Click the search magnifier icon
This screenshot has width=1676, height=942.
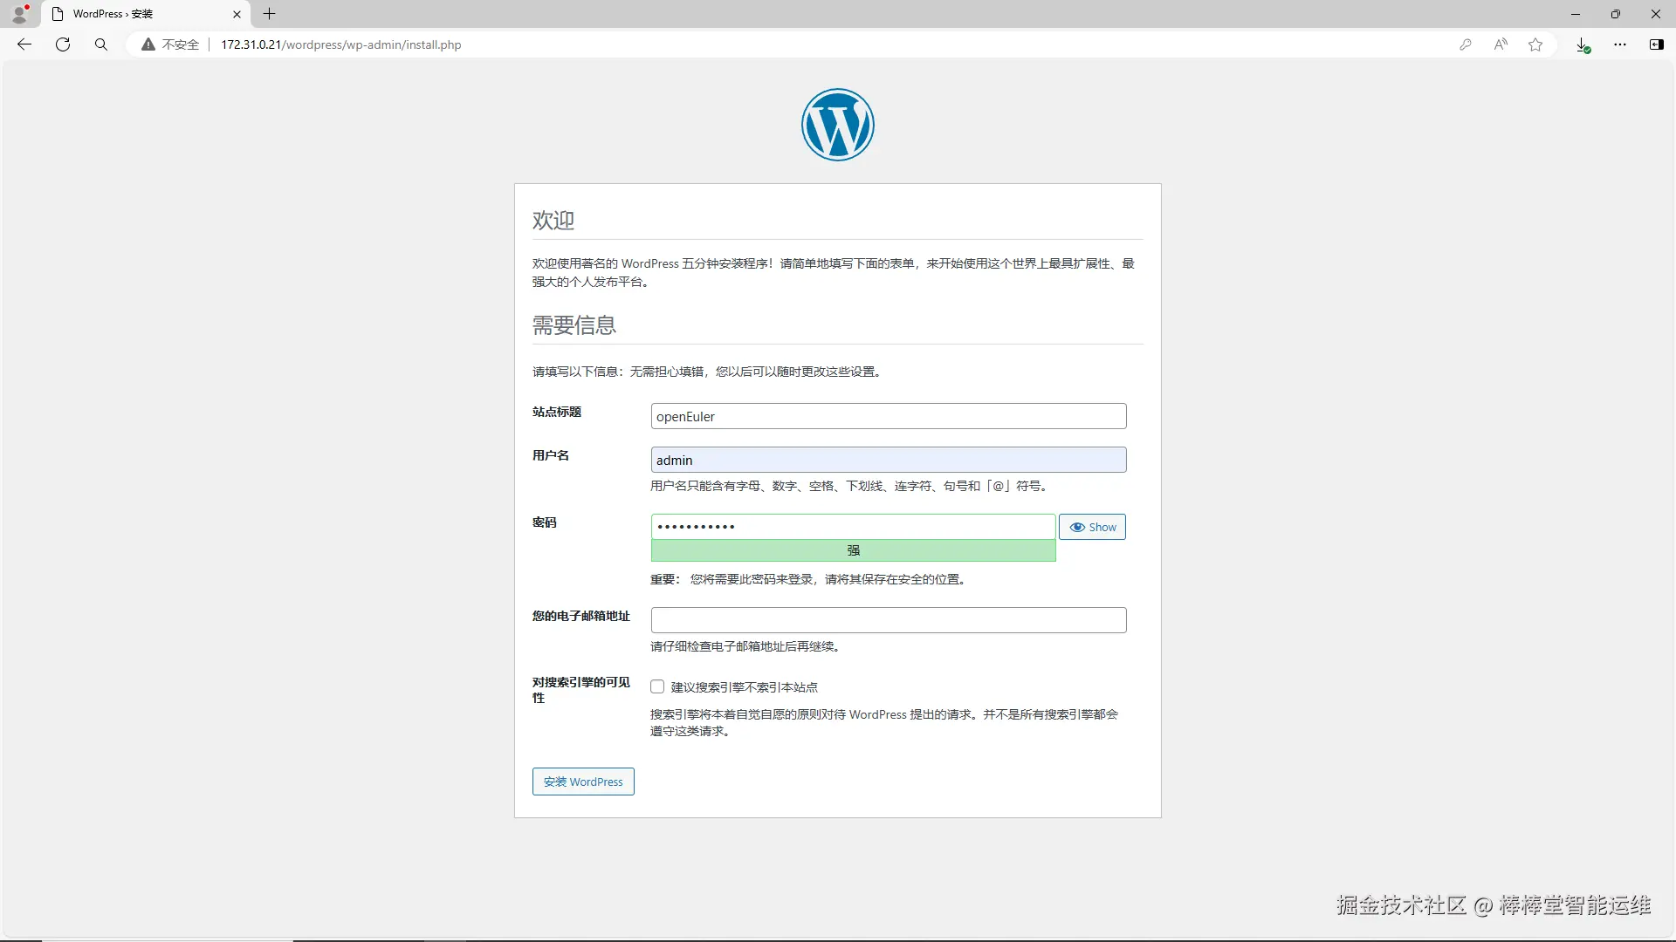click(101, 44)
